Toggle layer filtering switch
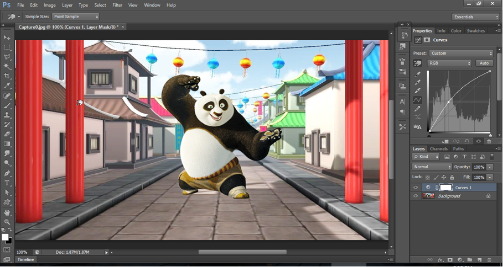This screenshot has height=267, width=503. tap(492, 157)
